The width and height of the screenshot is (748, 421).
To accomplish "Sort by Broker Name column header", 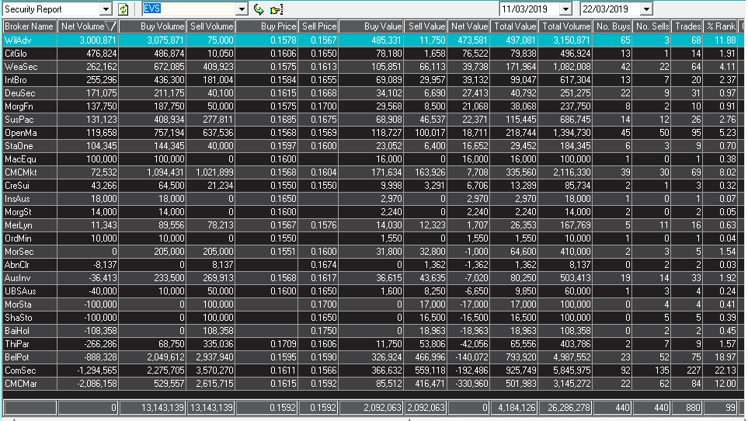I will [x=30, y=26].
